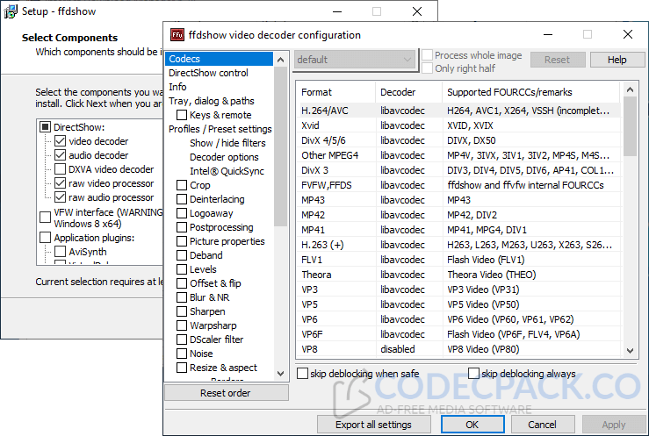Click the ffdshow app icon in title bar
Image resolution: width=649 pixels, height=436 pixels.
[177, 35]
